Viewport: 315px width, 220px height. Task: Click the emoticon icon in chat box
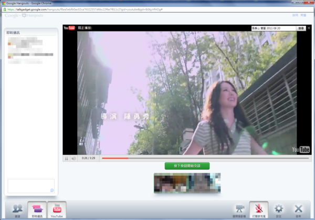[x=52, y=190]
